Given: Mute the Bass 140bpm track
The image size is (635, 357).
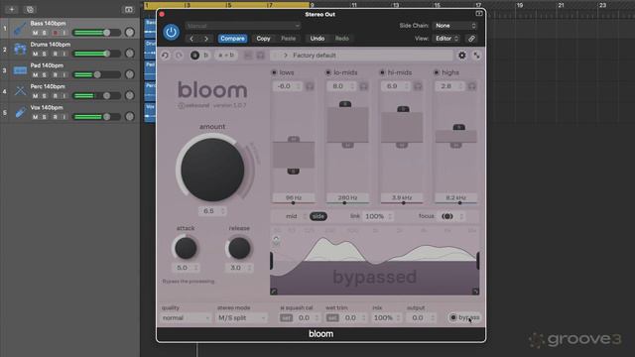Looking at the screenshot, I should [x=36, y=33].
